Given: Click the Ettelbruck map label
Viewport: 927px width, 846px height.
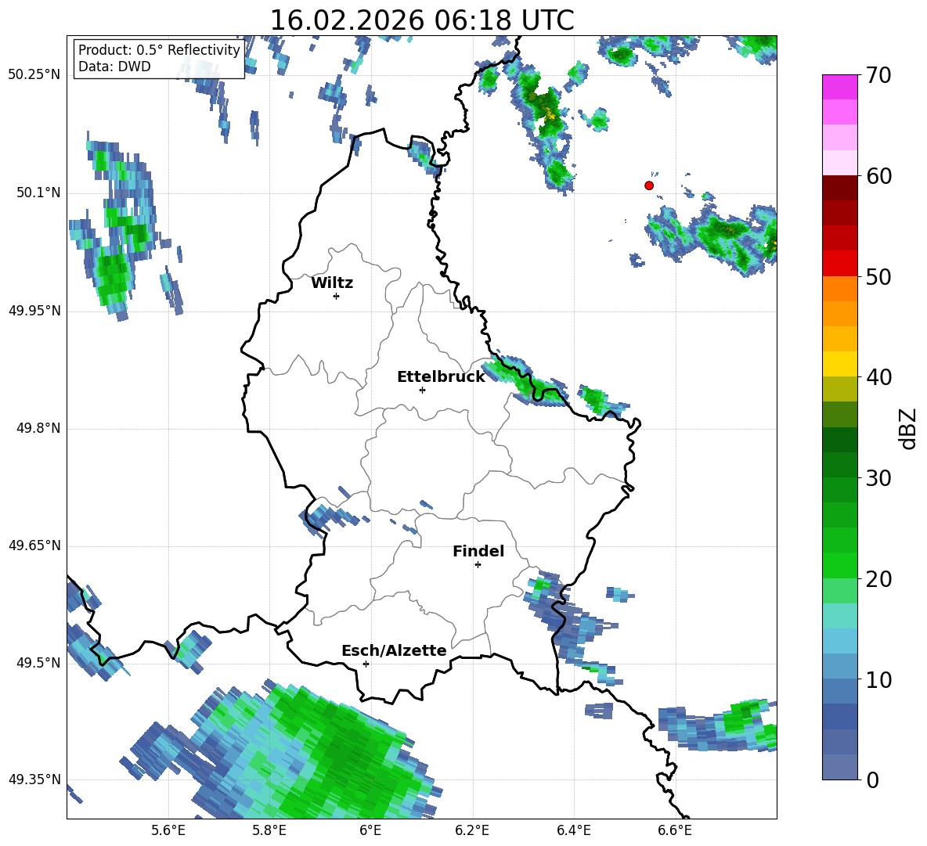Looking at the screenshot, I should [x=441, y=377].
